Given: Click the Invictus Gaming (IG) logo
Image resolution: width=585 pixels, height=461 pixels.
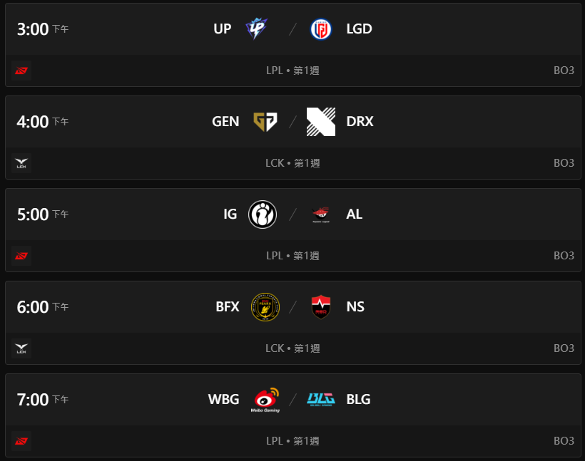Looking at the screenshot, I should (263, 214).
